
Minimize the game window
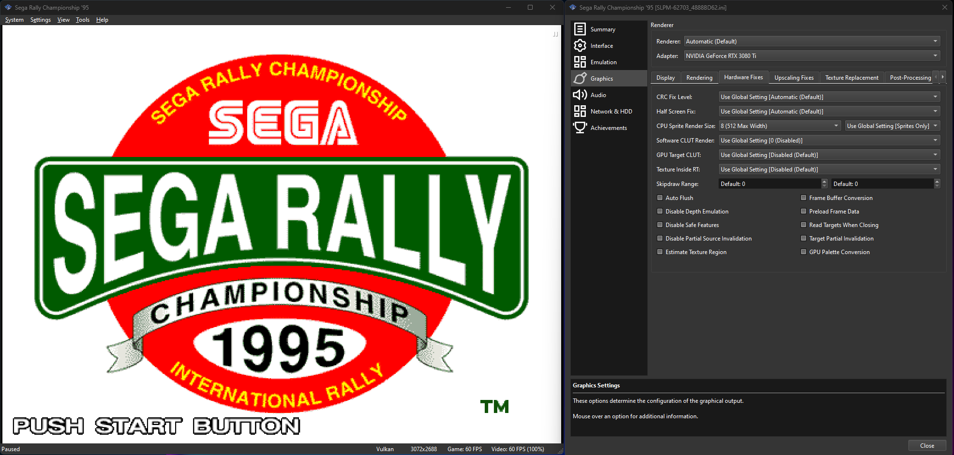click(508, 7)
